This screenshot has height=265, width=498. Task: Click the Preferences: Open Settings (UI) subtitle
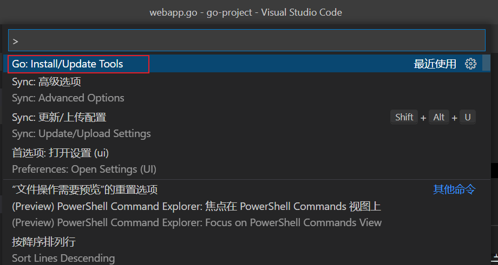click(84, 169)
